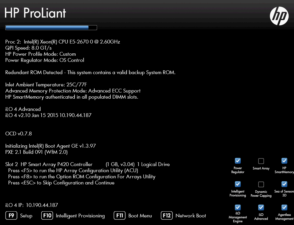This screenshot has height=225, width=294.
Task: Toggle the Power Regulator checkbox
Action: coord(238,161)
